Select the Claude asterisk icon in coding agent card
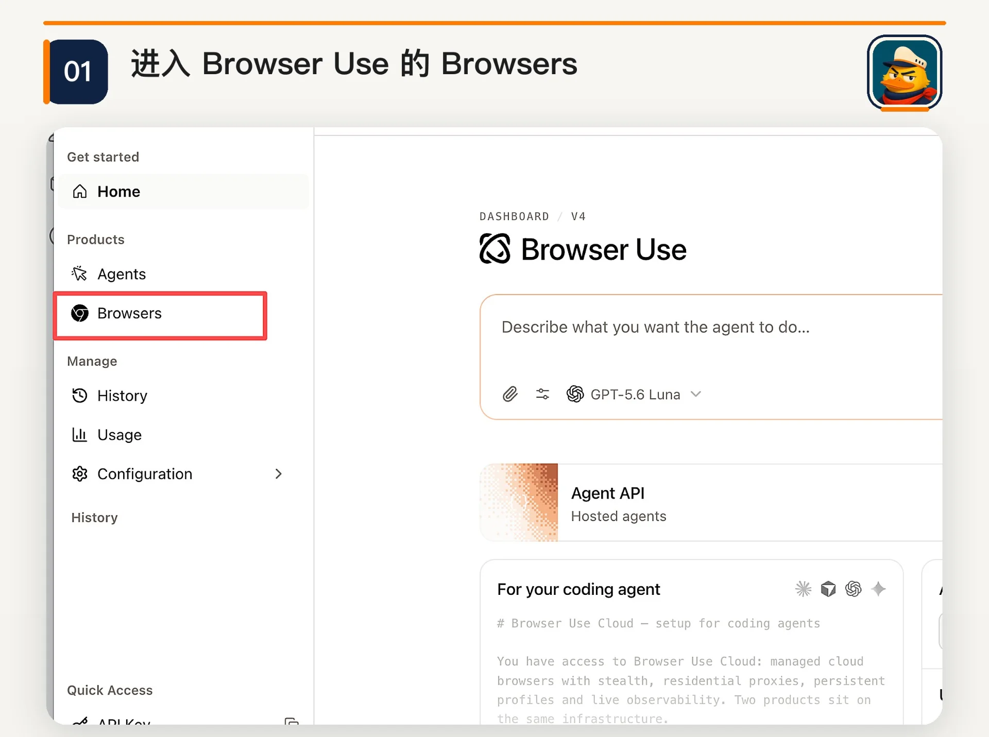The width and height of the screenshot is (989, 737). (803, 589)
